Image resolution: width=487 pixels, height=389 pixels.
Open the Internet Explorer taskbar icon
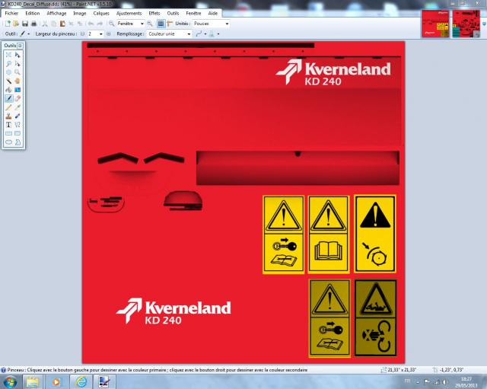[81, 381]
